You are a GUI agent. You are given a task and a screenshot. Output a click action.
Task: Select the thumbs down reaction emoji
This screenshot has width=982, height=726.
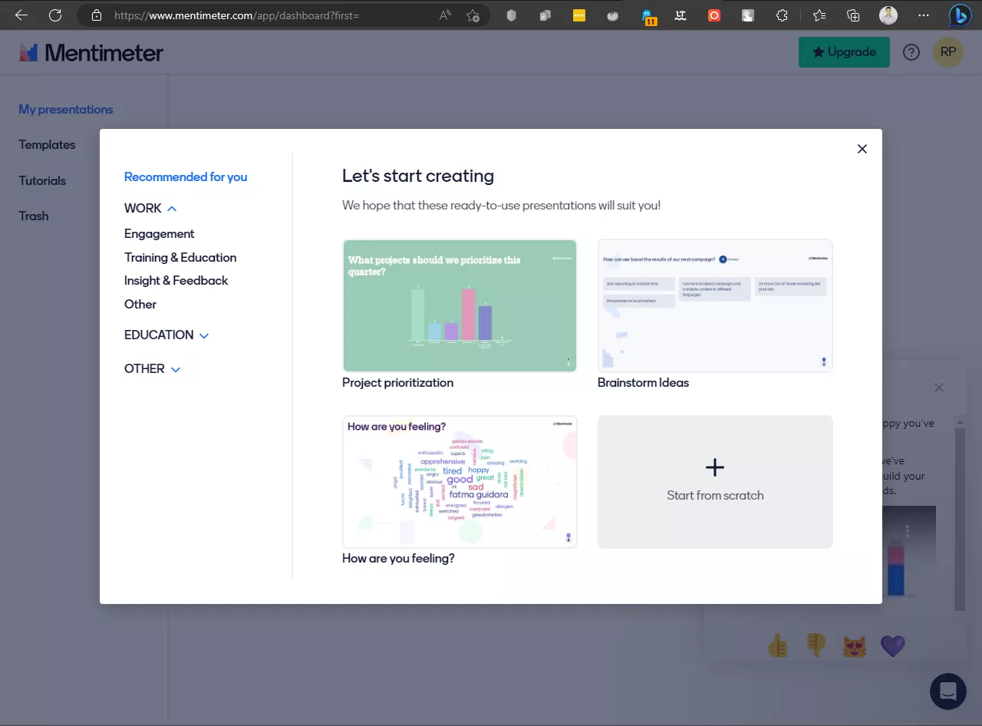816,645
